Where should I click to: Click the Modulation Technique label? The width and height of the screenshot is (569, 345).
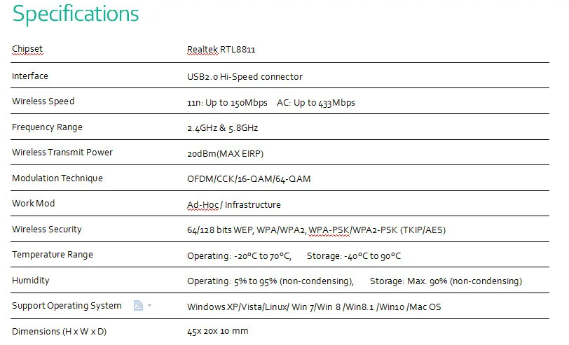pos(57,178)
